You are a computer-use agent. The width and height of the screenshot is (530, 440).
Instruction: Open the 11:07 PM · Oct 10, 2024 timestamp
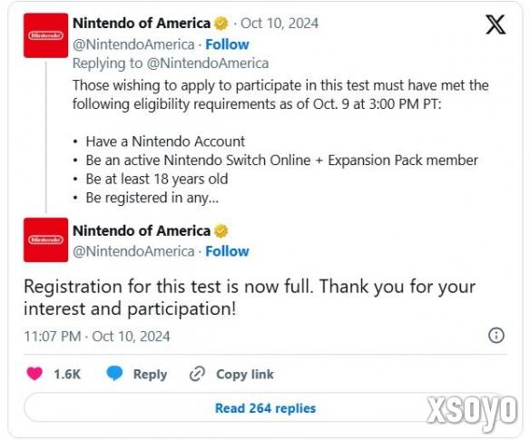97,337
